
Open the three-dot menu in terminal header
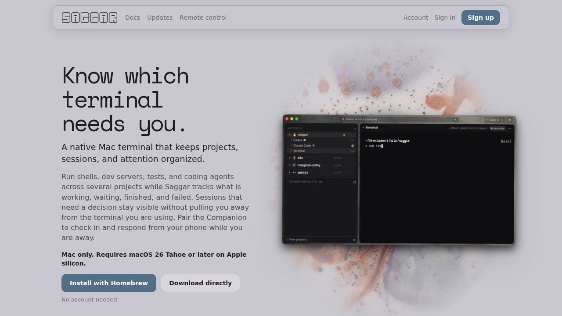510,129
